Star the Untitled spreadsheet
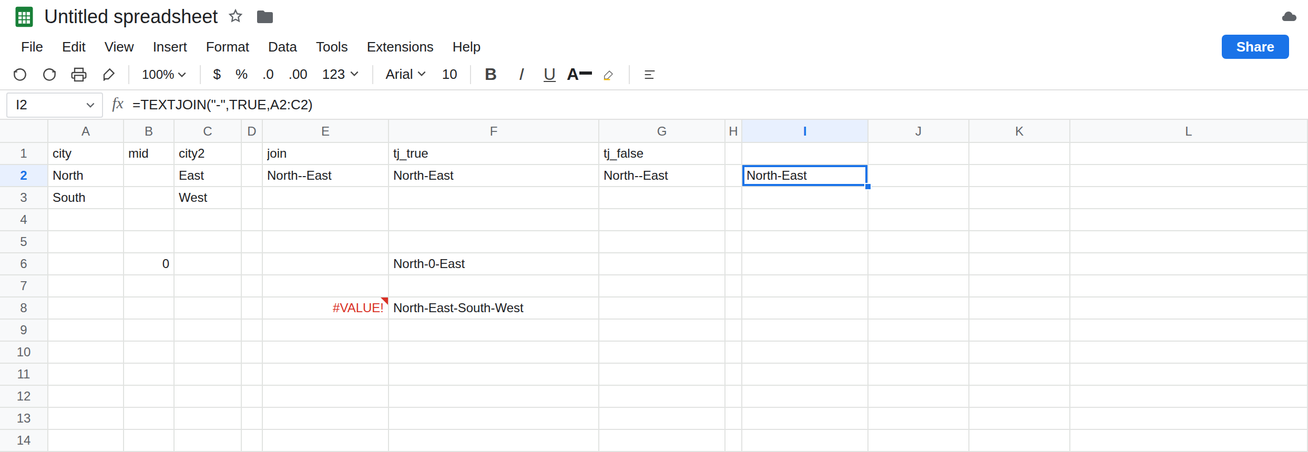This screenshot has height=452, width=1308. (x=236, y=16)
